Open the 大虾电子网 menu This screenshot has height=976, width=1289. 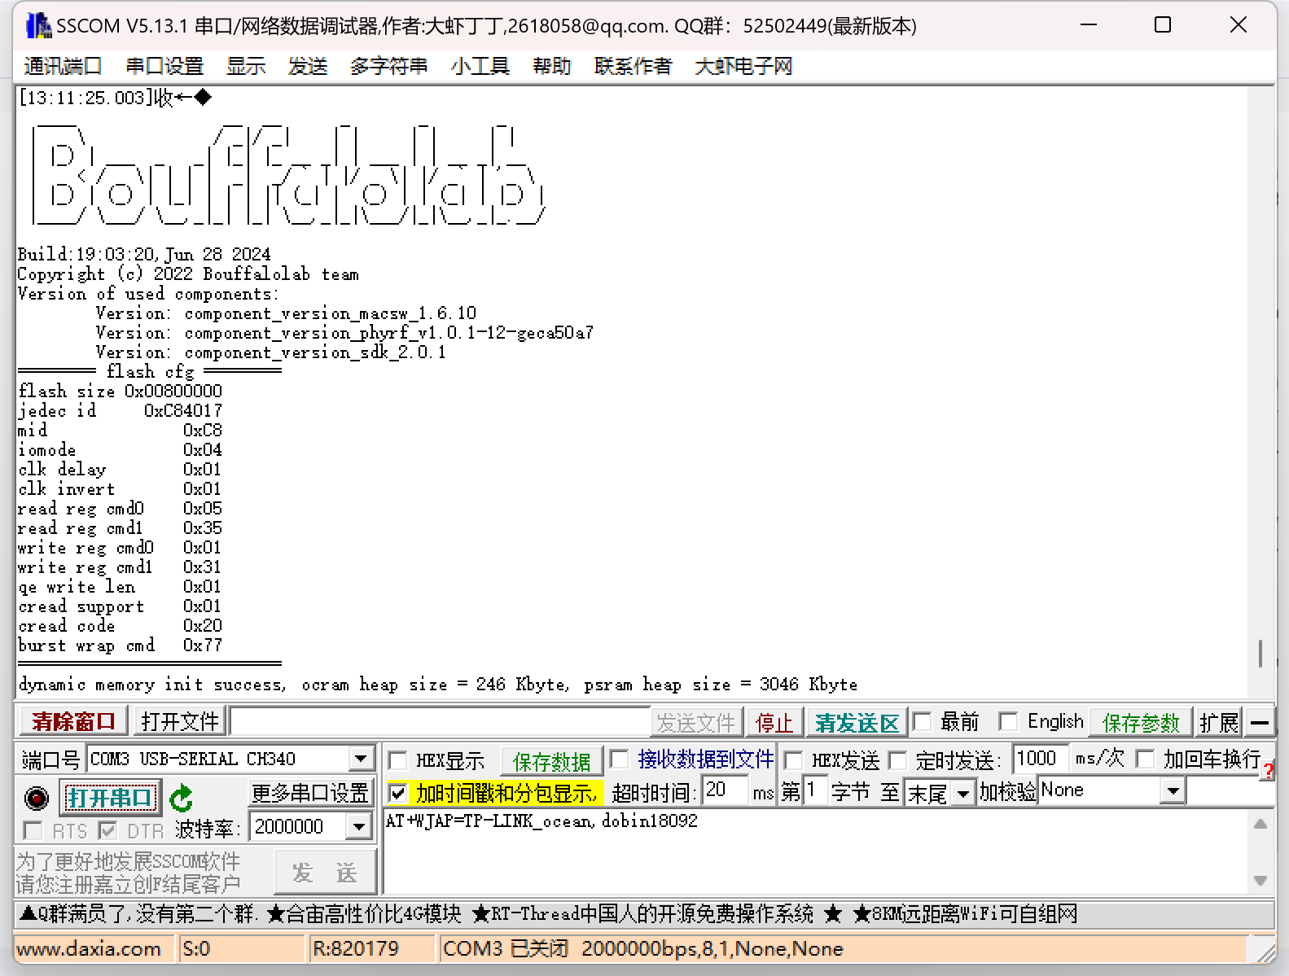coord(743,66)
